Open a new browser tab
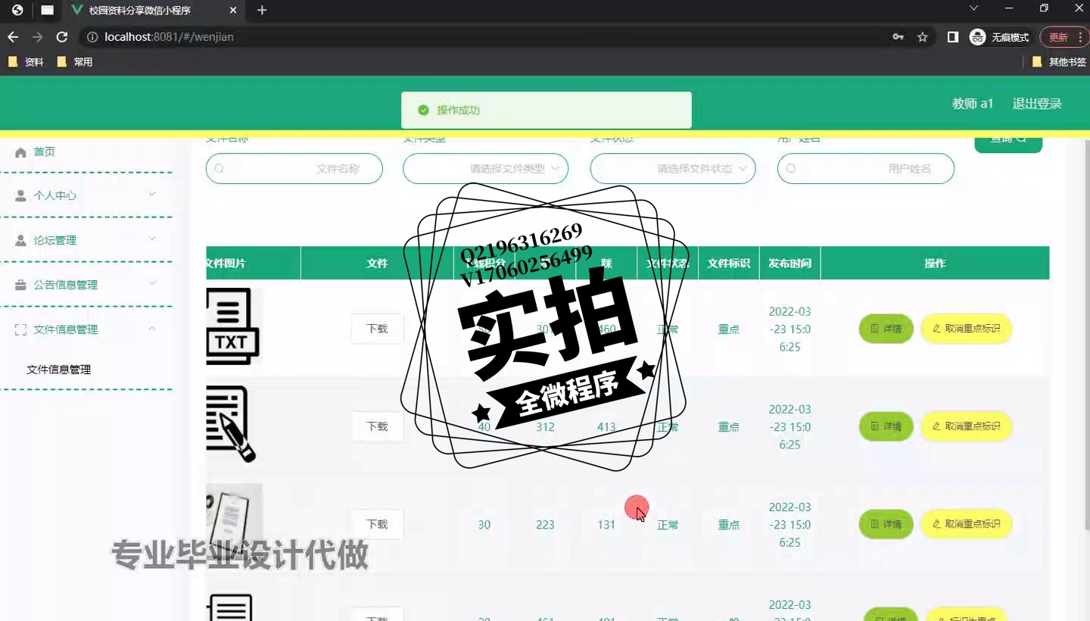1090x621 pixels. click(x=262, y=10)
